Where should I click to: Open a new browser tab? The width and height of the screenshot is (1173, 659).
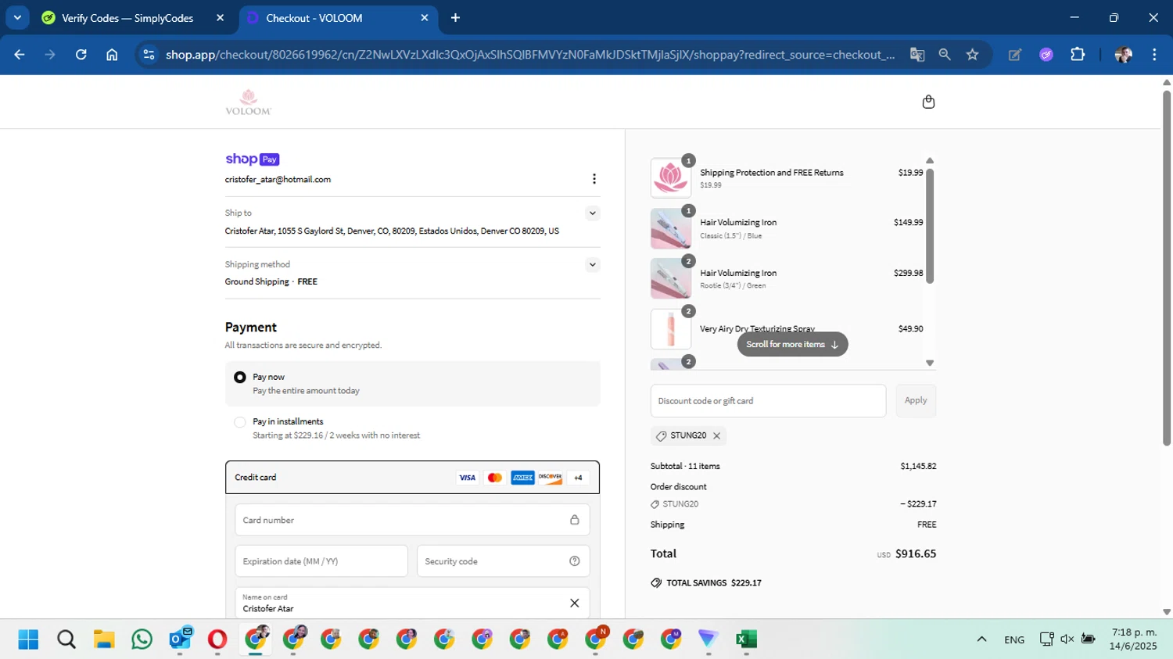click(455, 18)
